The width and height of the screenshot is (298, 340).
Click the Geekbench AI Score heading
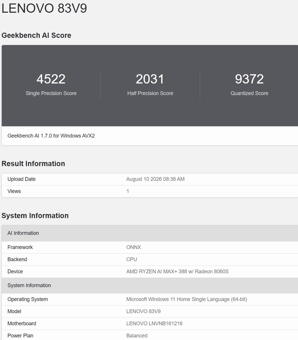pyautogui.click(x=36, y=35)
